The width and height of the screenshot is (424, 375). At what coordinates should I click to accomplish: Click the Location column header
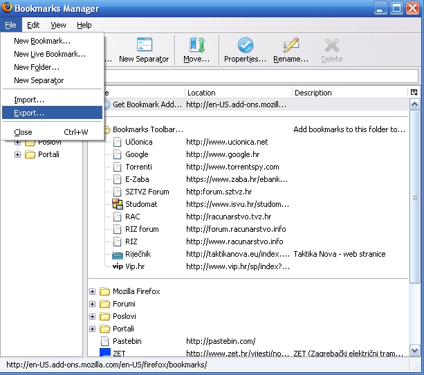pyautogui.click(x=239, y=93)
